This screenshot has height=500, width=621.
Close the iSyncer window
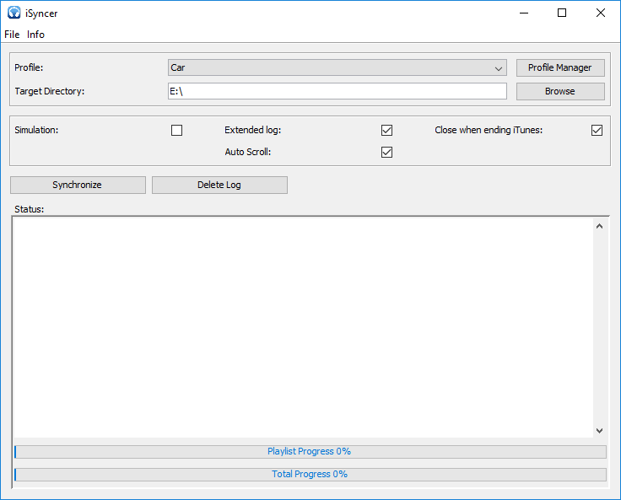coord(601,13)
